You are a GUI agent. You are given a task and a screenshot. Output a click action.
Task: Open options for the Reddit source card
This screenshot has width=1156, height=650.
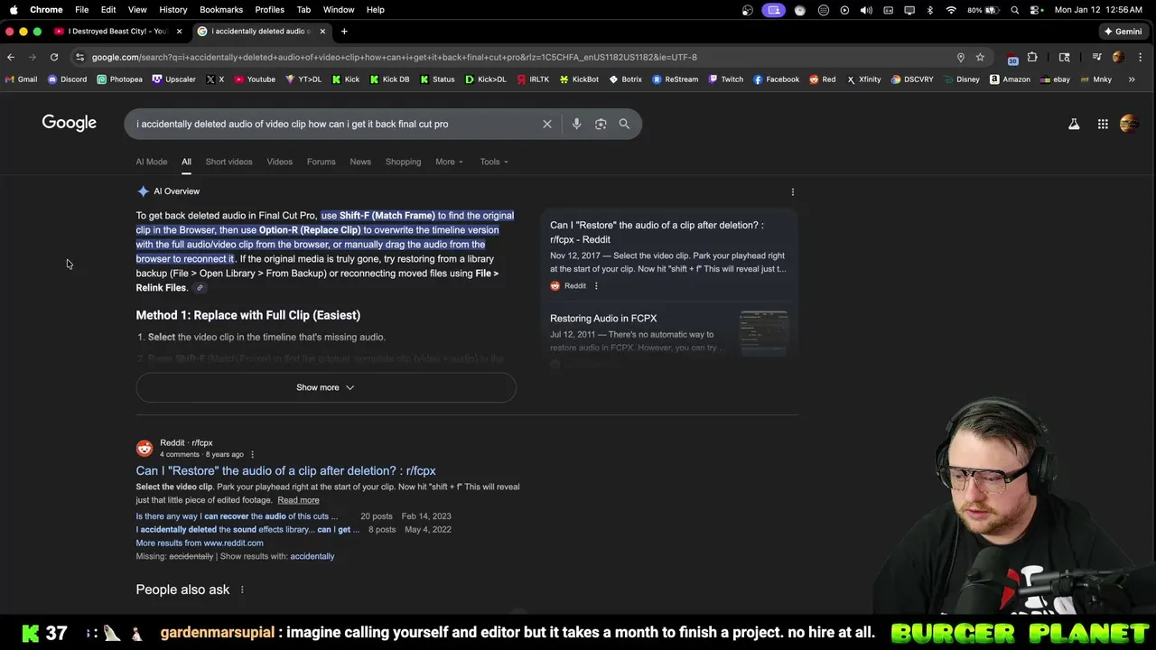(x=596, y=286)
